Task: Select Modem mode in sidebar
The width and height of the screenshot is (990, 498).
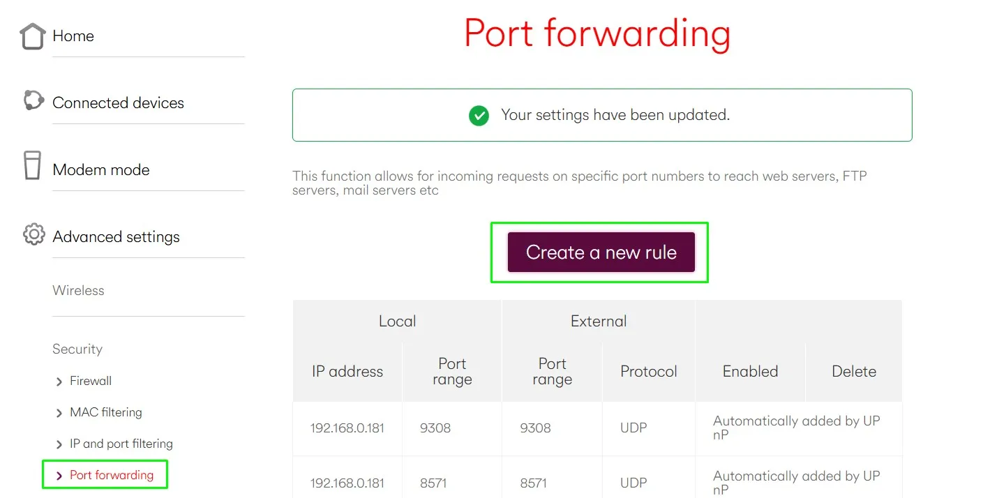Action: tap(101, 169)
